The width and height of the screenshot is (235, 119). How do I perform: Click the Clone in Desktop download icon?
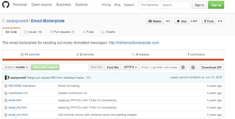193,67
